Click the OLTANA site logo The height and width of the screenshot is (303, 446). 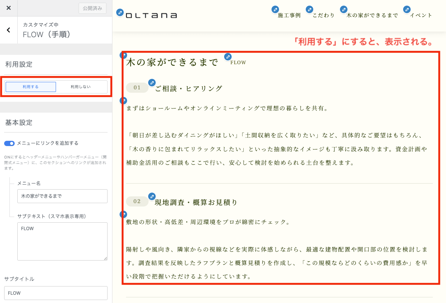pos(151,15)
